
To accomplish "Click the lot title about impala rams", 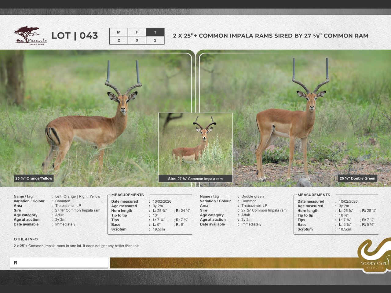I will tap(271, 36).
